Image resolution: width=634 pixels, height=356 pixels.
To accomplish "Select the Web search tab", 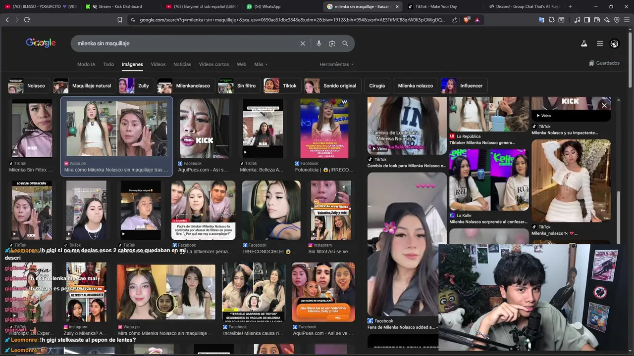I will [x=241, y=64].
